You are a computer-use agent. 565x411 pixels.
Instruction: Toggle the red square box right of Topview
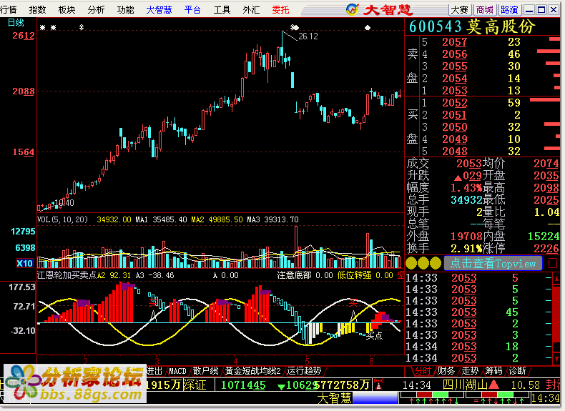pos(553,263)
